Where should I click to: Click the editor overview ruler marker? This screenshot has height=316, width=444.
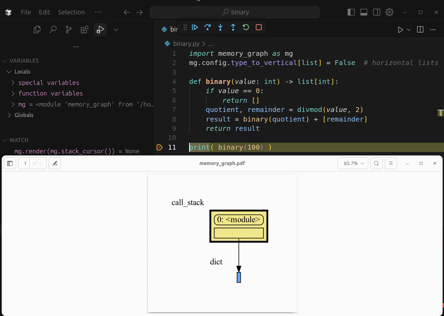pos(441,113)
